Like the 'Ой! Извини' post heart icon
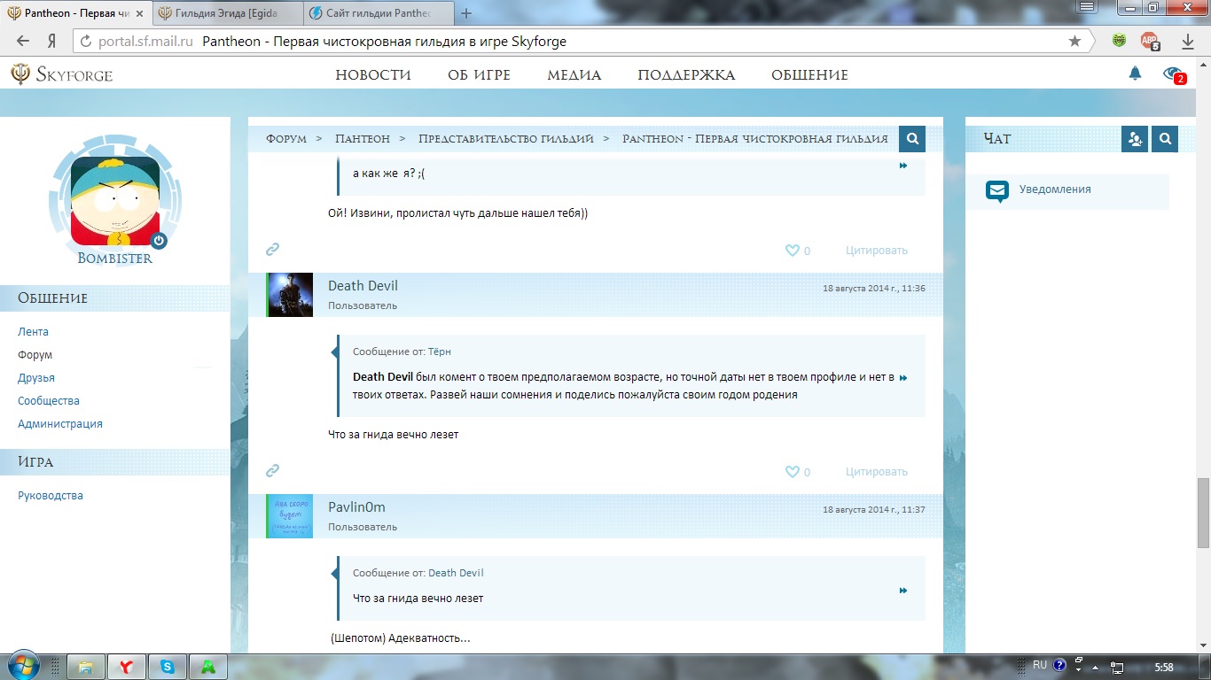 [x=793, y=251]
